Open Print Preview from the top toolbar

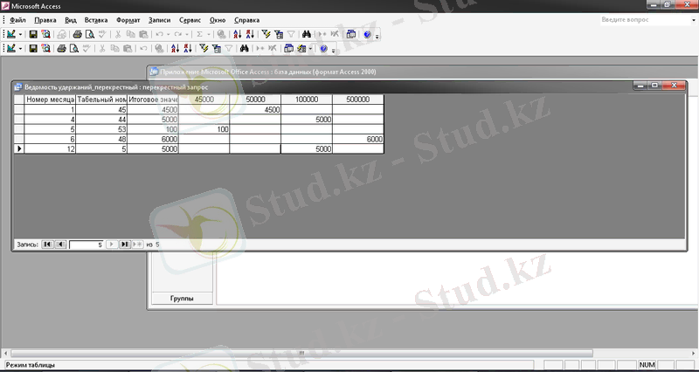click(x=90, y=34)
